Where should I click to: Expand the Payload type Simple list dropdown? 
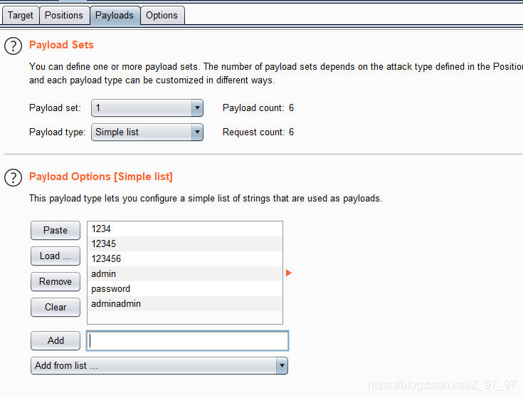tap(147, 132)
